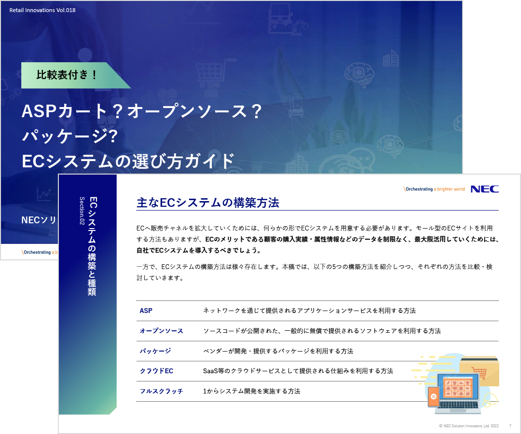
Task: Click the page number '7'
Action: tap(510, 426)
